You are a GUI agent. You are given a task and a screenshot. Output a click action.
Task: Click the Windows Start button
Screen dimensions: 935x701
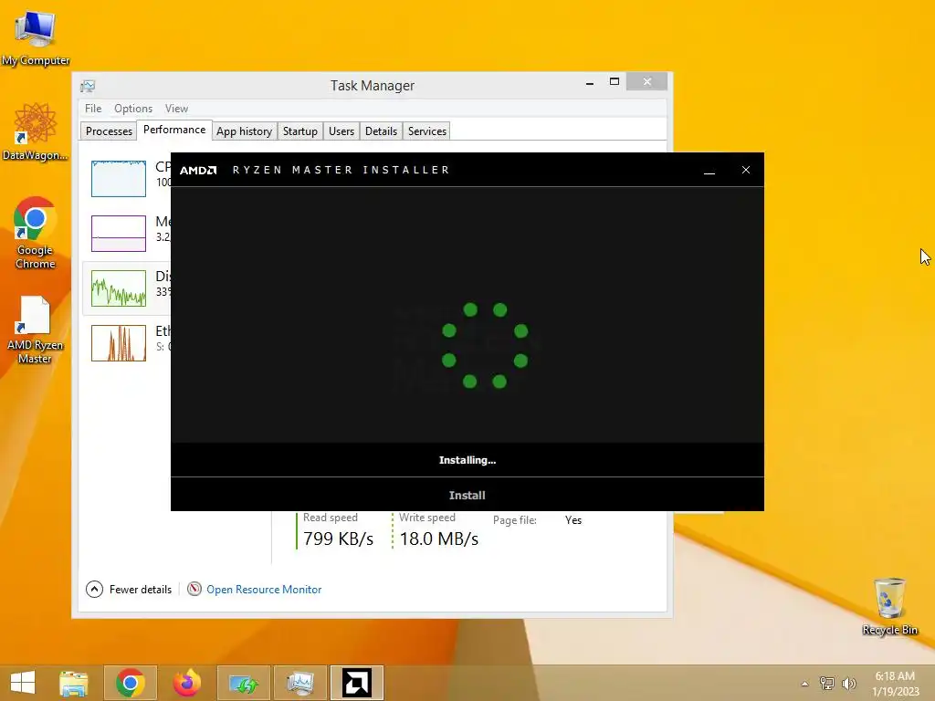tap(23, 683)
